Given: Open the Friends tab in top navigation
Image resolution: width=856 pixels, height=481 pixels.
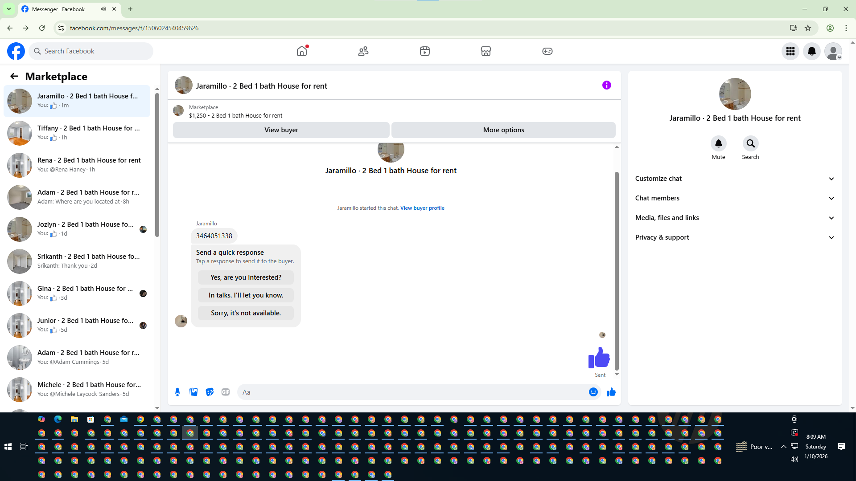Looking at the screenshot, I should tap(363, 51).
